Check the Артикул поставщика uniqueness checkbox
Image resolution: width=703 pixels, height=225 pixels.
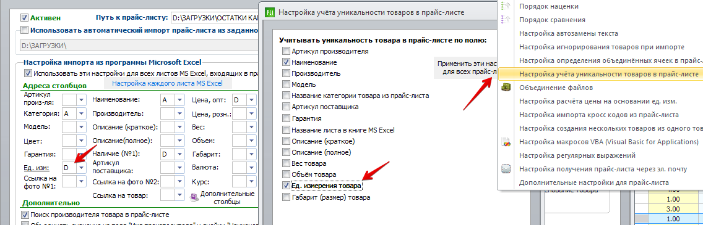pos(286,107)
